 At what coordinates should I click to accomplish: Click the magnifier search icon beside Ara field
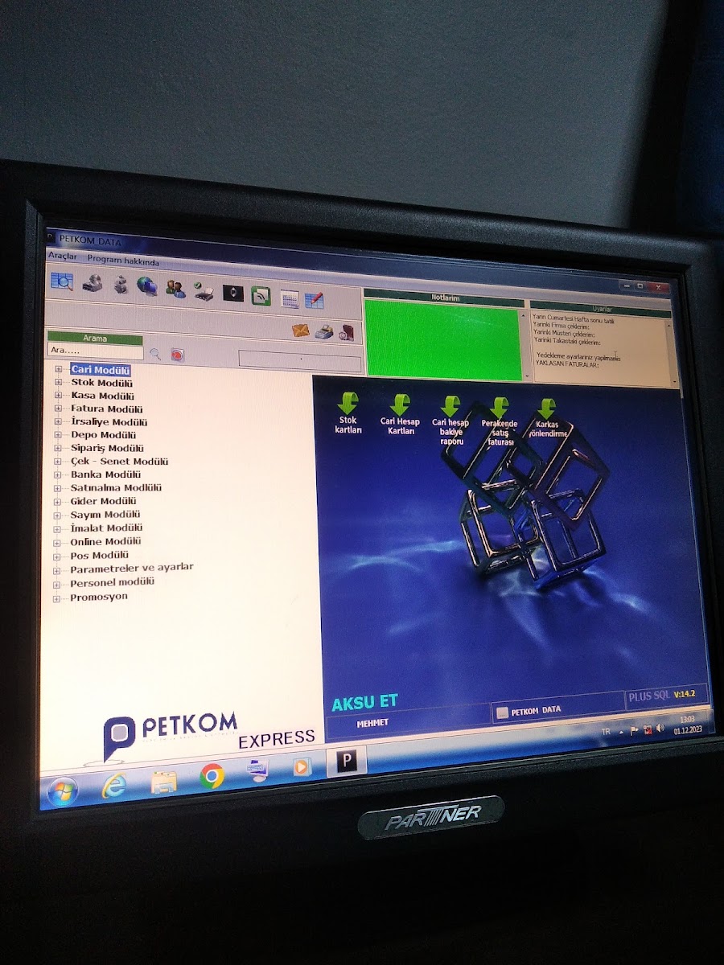click(x=155, y=353)
